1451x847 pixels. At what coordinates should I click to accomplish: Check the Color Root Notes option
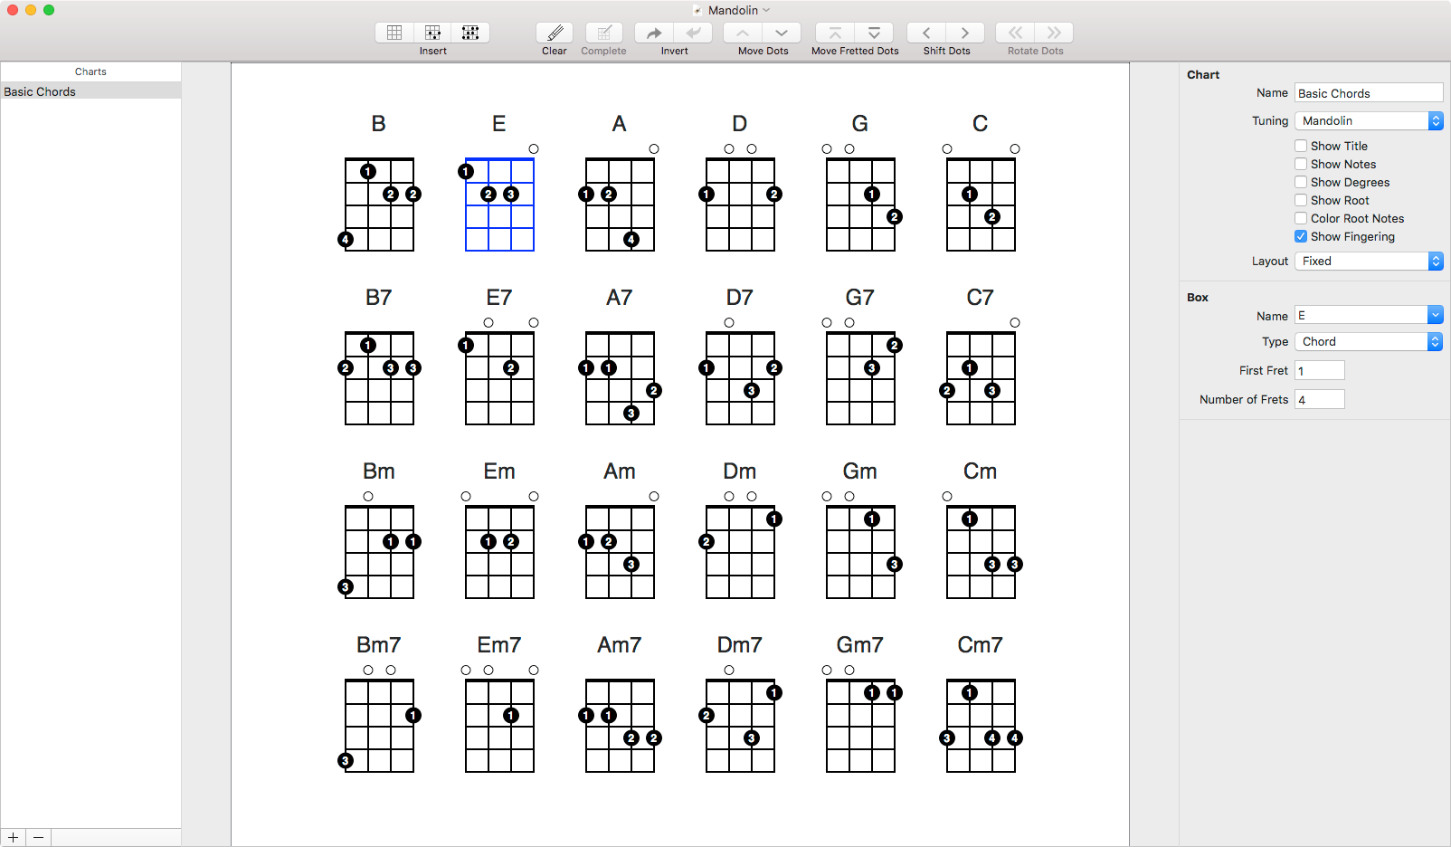(1301, 218)
